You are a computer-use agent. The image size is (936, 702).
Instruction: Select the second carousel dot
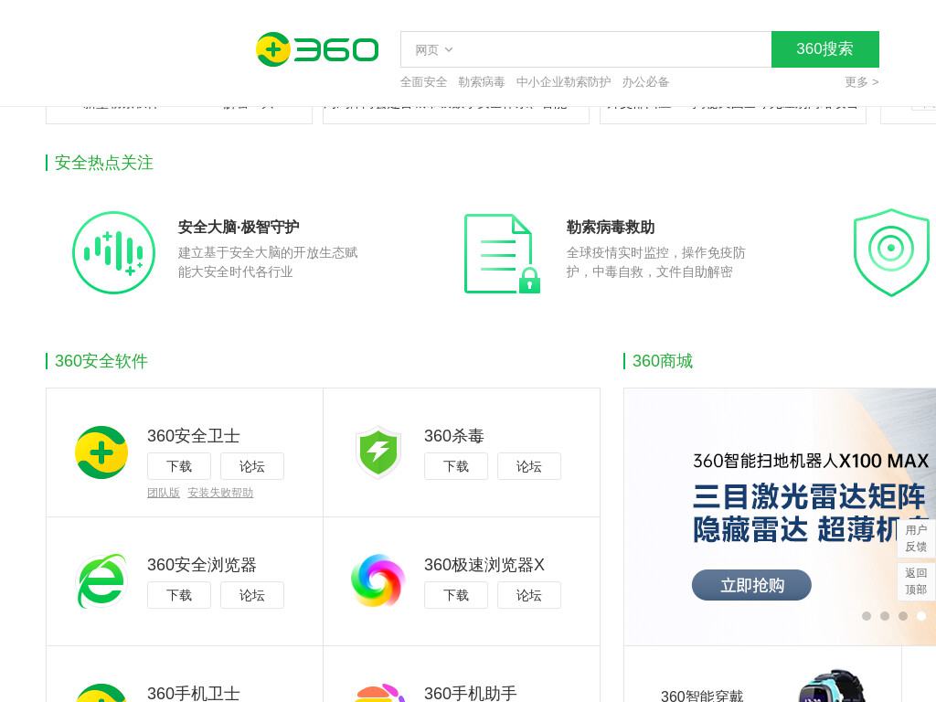point(885,616)
